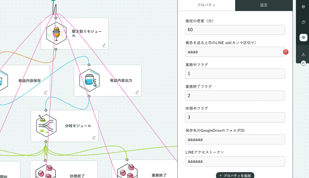Click the pink cubes icon of 業務終了
The height and width of the screenshot is (178, 309).
tap(127, 171)
